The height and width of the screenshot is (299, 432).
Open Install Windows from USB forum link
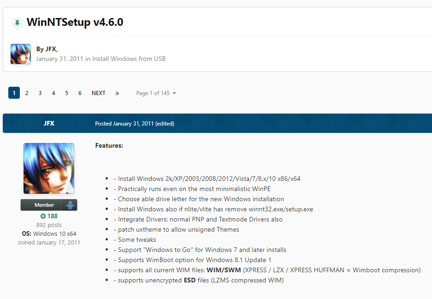pos(129,59)
